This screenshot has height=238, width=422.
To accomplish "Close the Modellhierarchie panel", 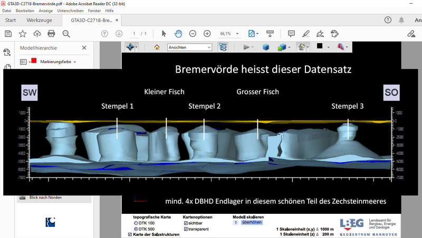I will pyautogui.click(x=84, y=48).
